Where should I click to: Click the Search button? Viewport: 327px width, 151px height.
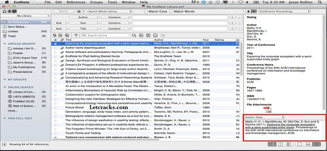(x=64, y=11)
